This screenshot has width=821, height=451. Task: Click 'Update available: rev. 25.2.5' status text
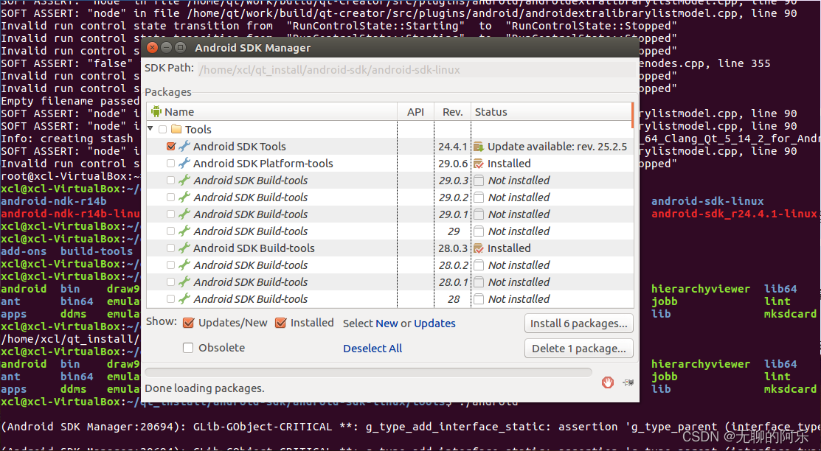click(x=557, y=147)
